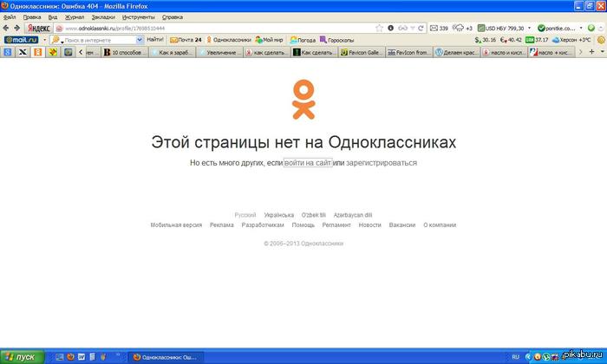Screen dimensions: 607x364
Task: Switch to the pinned orange Одноклассники tab
Action: pos(37,52)
